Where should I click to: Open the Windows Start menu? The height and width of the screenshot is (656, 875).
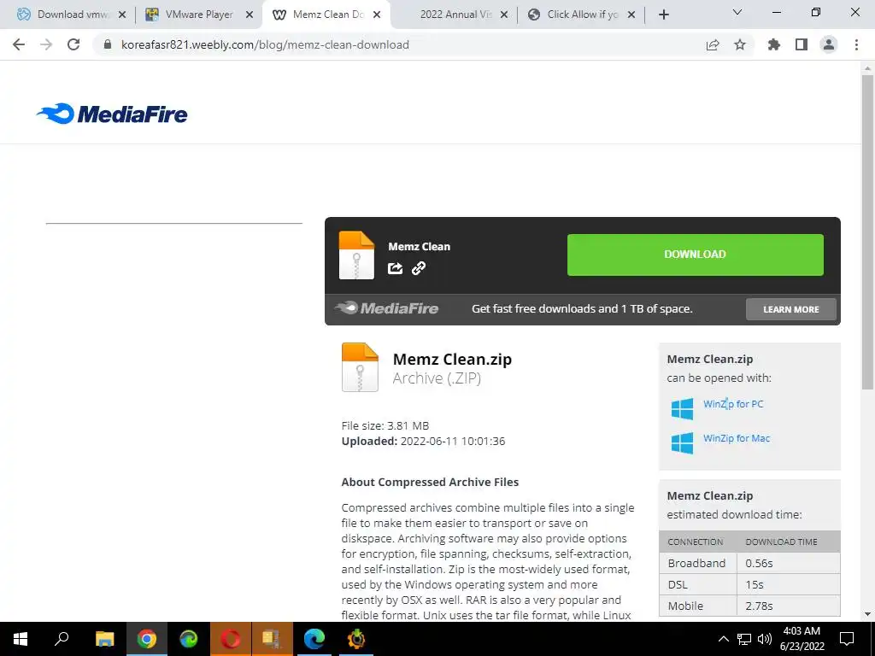[21, 639]
